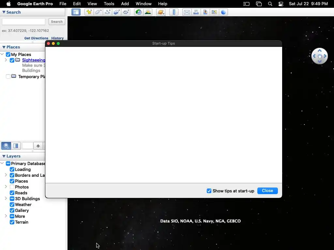Expand the More layer chevron
The width and height of the screenshot is (334, 250).
tap(6, 216)
